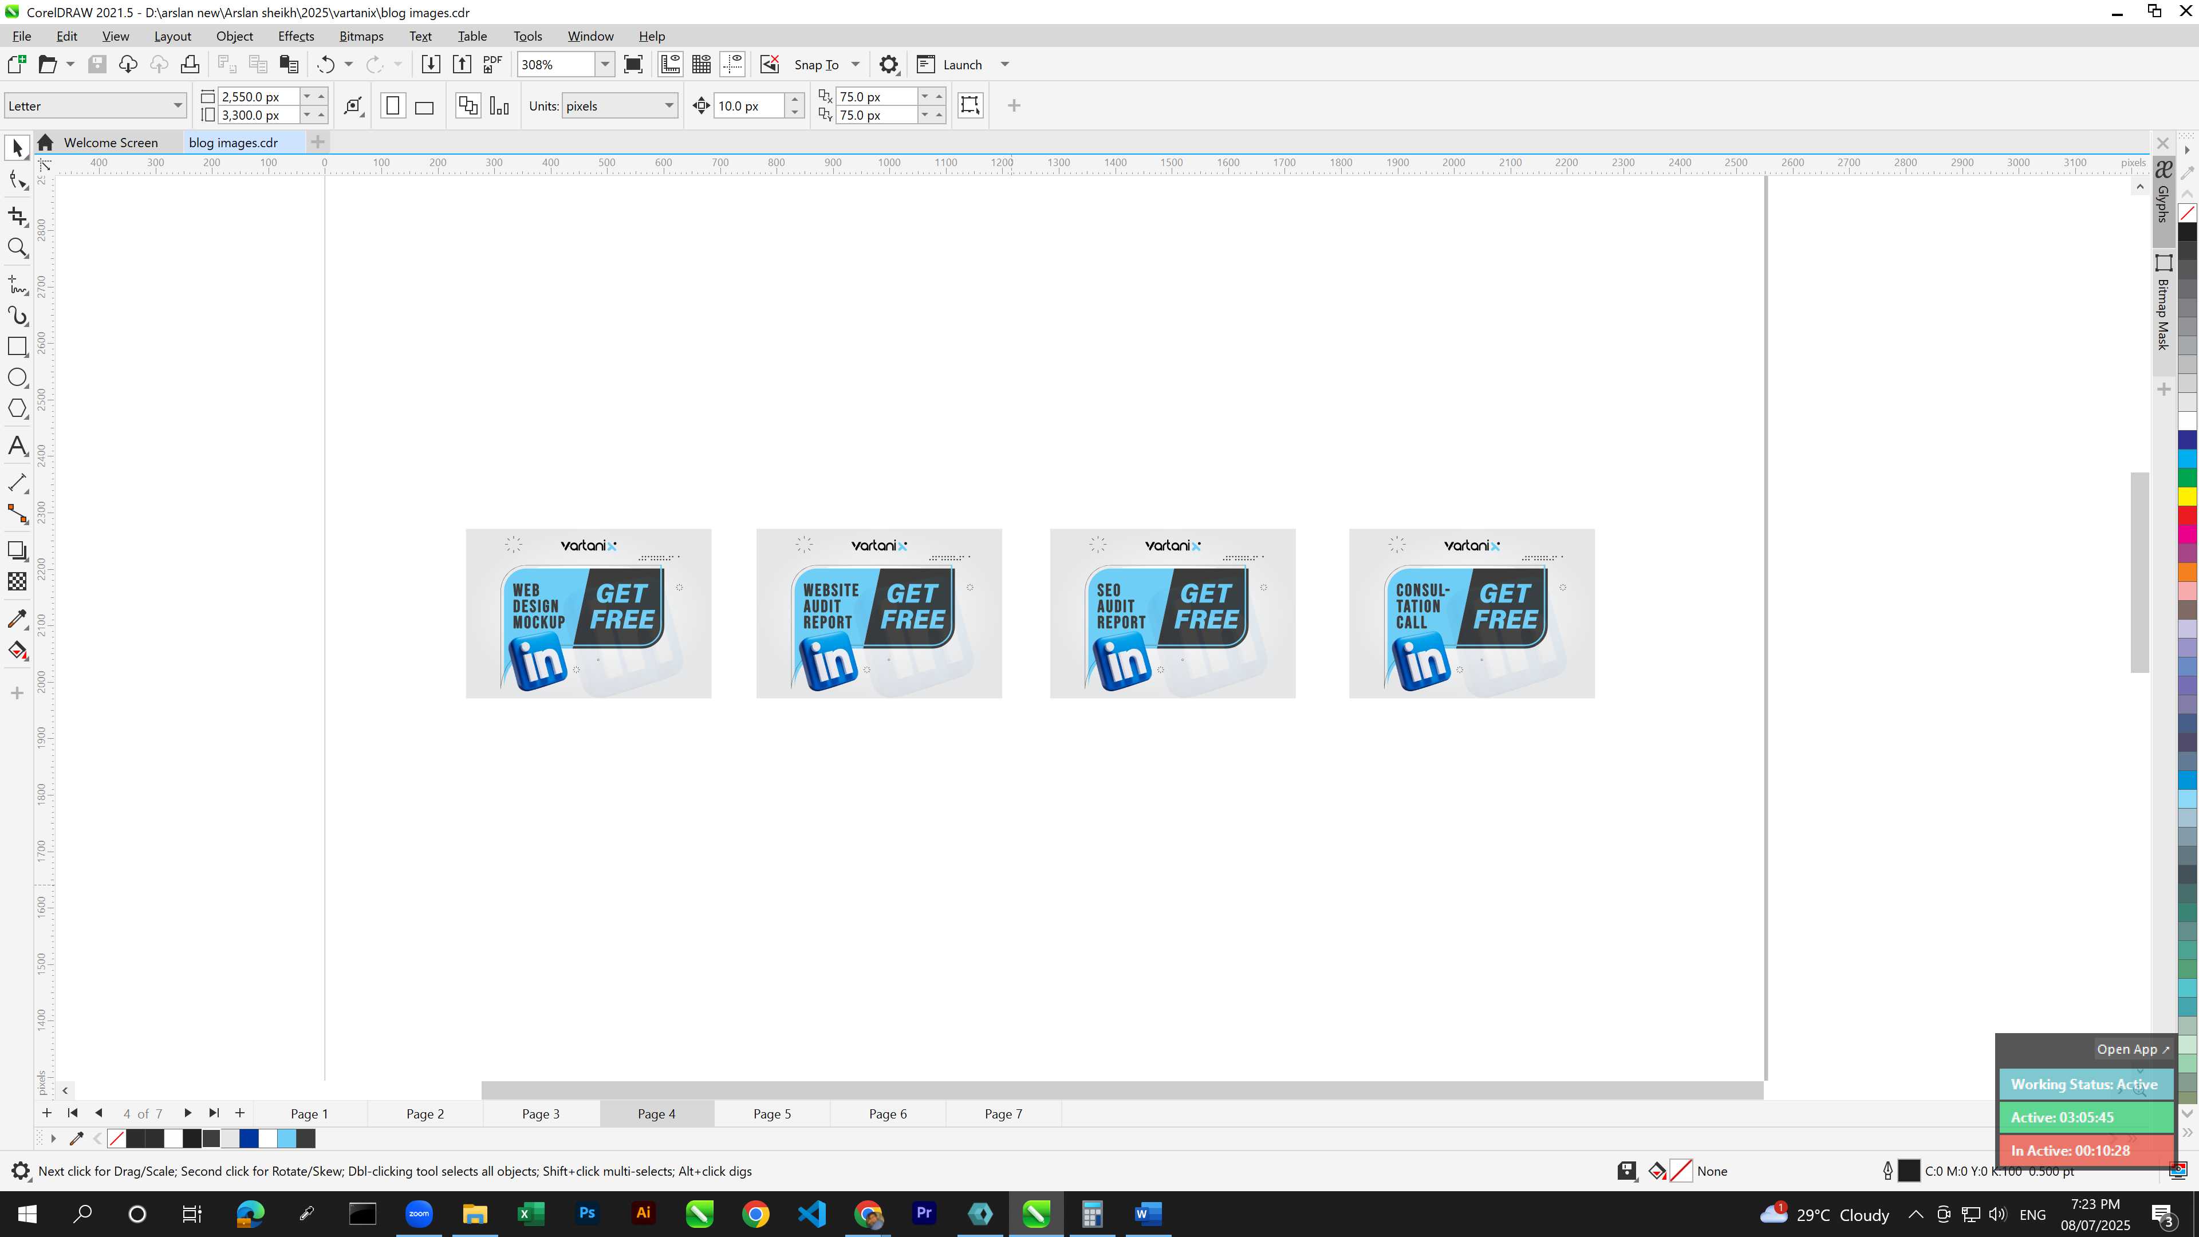Click the Undo icon
The image size is (2199, 1237).
[325, 64]
